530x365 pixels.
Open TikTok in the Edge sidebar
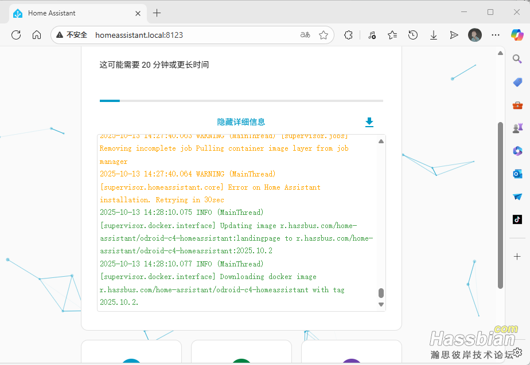(517, 219)
